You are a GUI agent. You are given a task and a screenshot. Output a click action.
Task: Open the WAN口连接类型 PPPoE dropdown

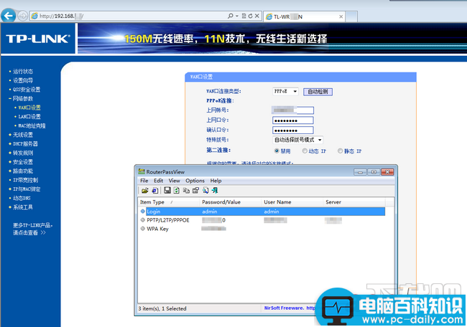pyautogui.click(x=285, y=92)
